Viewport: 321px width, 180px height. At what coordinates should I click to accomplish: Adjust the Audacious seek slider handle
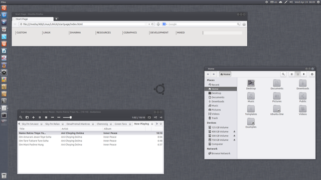(71, 117)
